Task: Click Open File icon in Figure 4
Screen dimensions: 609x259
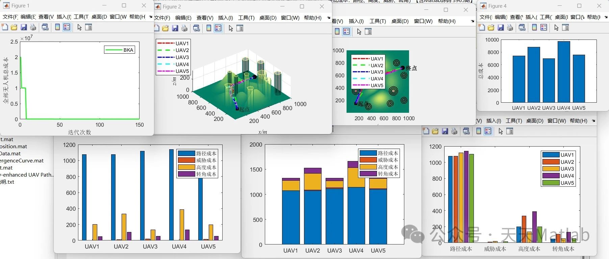Action: pyautogui.click(x=491, y=27)
